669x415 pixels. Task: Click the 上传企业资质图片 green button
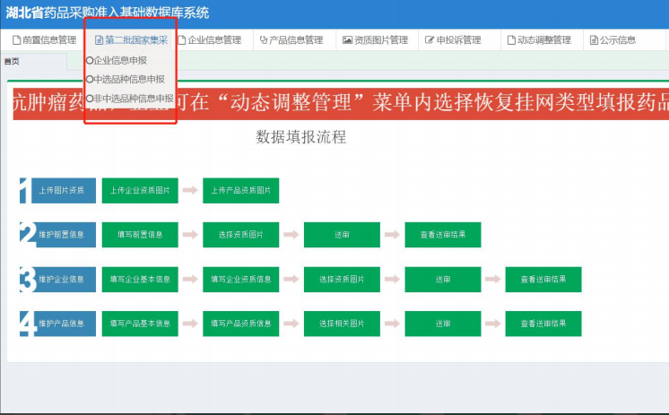(140, 190)
